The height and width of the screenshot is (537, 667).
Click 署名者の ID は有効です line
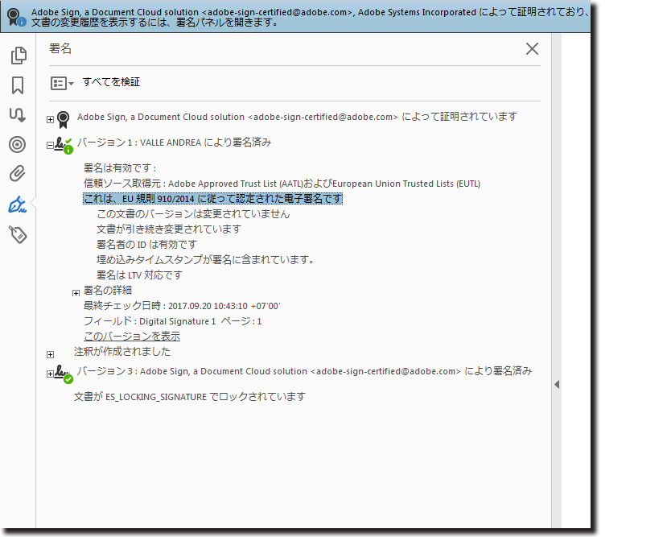[x=146, y=245]
